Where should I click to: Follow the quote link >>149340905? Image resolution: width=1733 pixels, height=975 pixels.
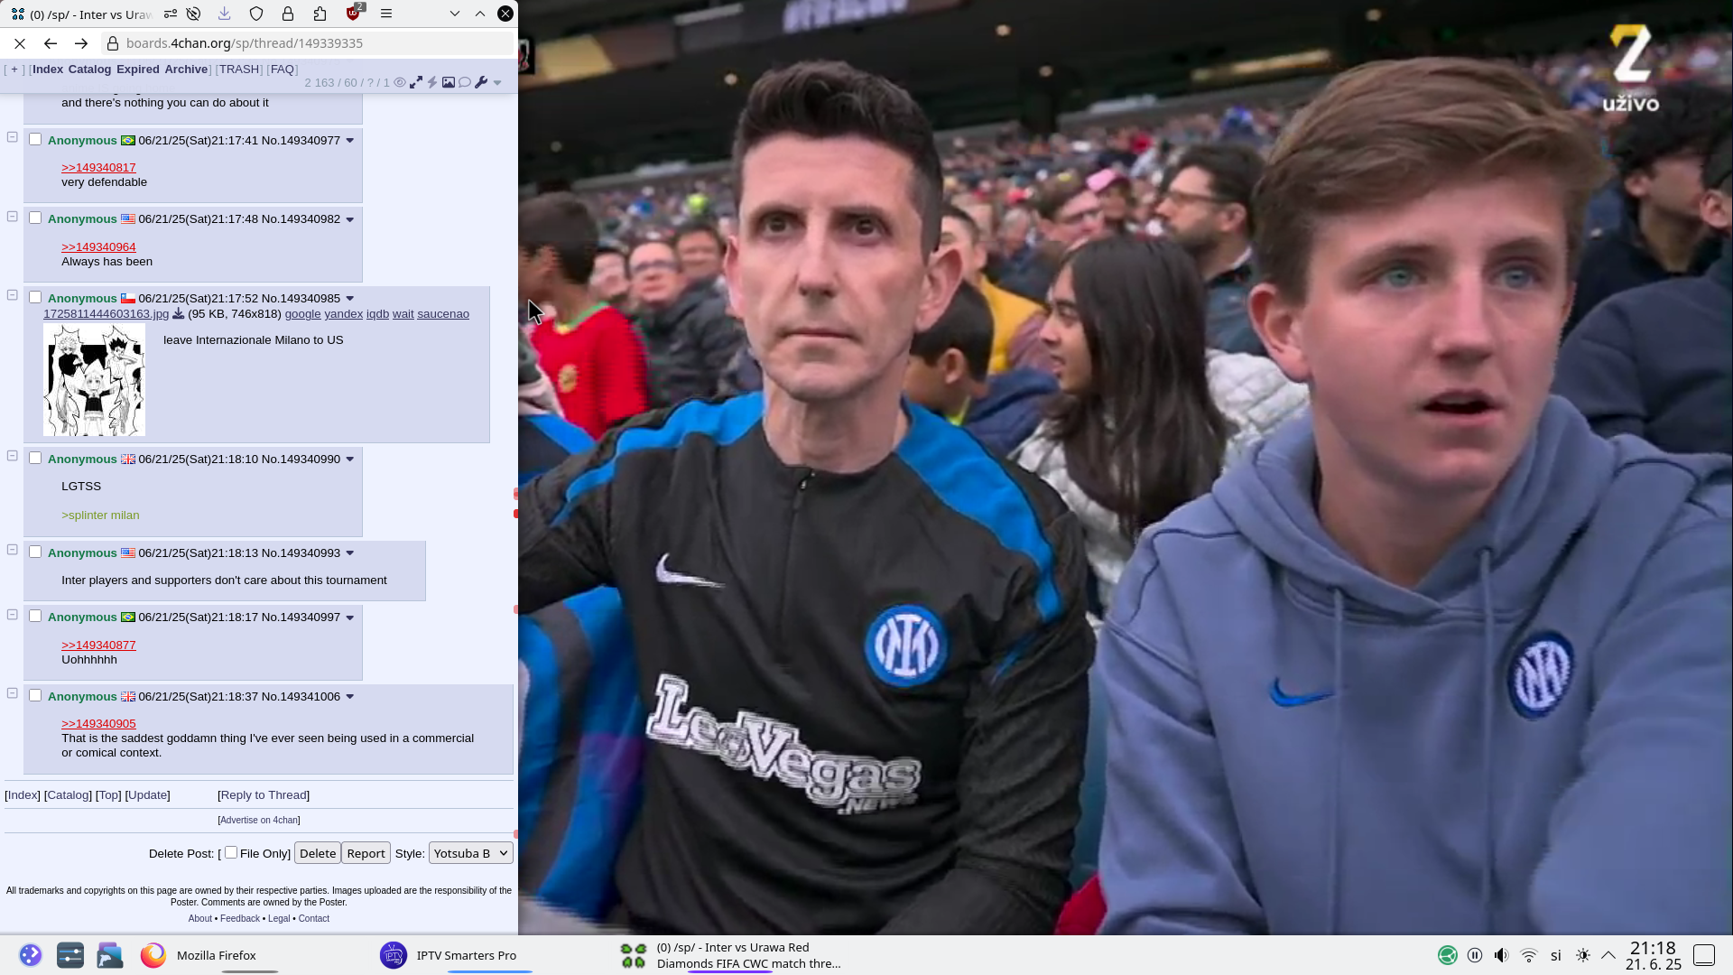pyautogui.click(x=98, y=724)
